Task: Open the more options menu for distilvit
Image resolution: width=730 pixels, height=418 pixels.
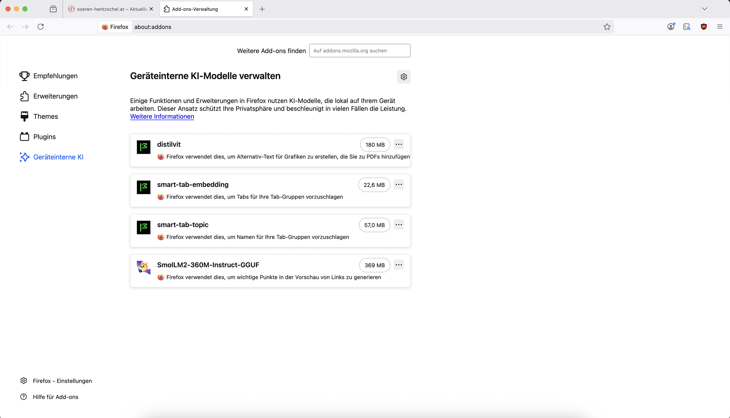Action: 399,144
